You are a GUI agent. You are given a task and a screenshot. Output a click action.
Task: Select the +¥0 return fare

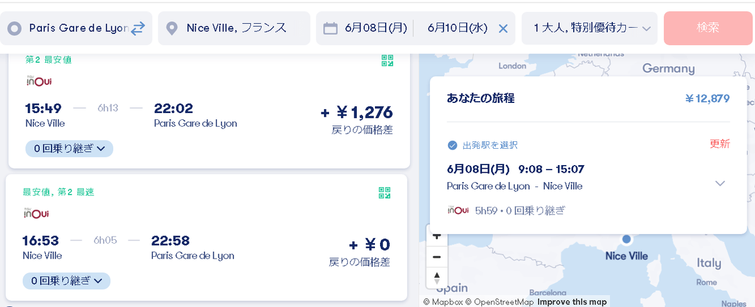[369, 245]
